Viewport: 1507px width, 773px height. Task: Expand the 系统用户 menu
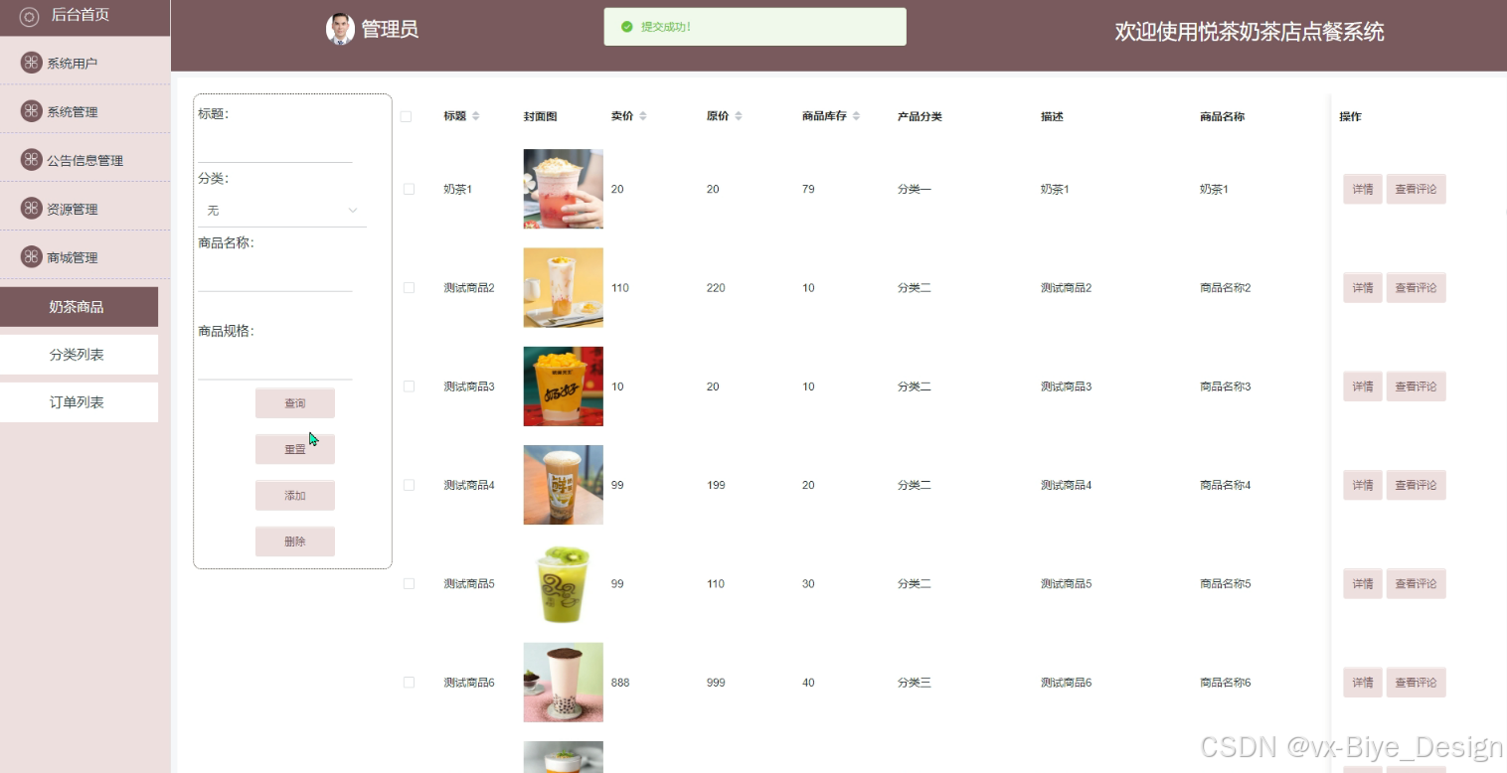(84, 63)
